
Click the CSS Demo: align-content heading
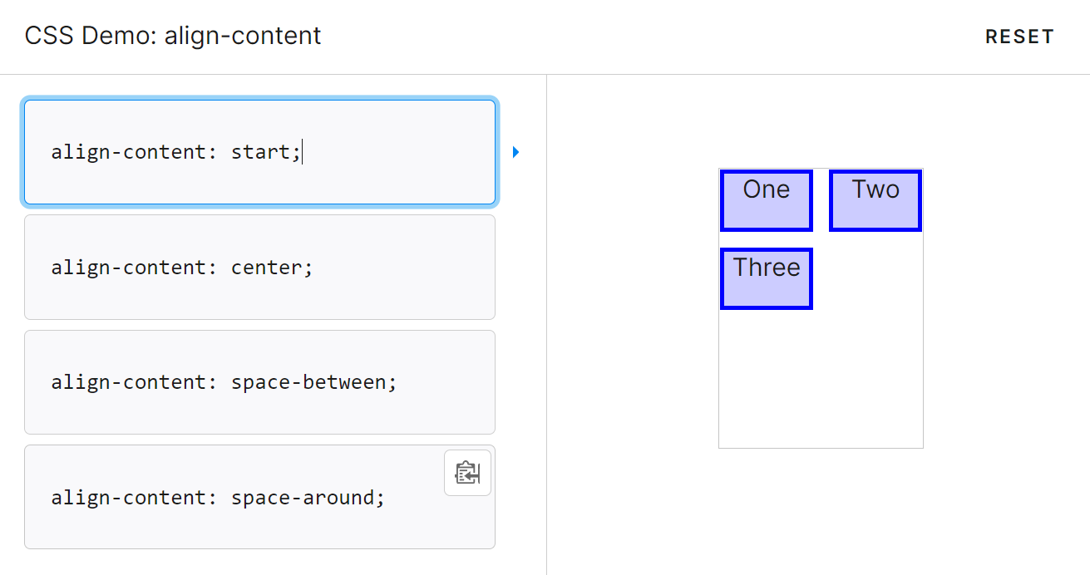(173, 36)
